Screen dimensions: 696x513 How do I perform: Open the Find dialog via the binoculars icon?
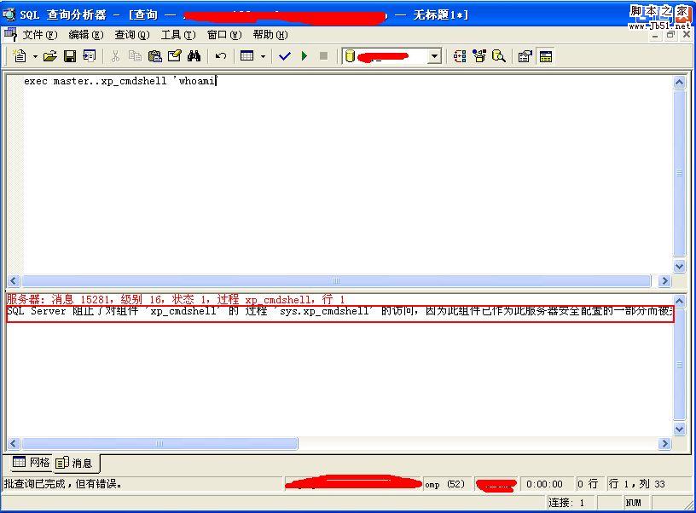click(194, 55)
